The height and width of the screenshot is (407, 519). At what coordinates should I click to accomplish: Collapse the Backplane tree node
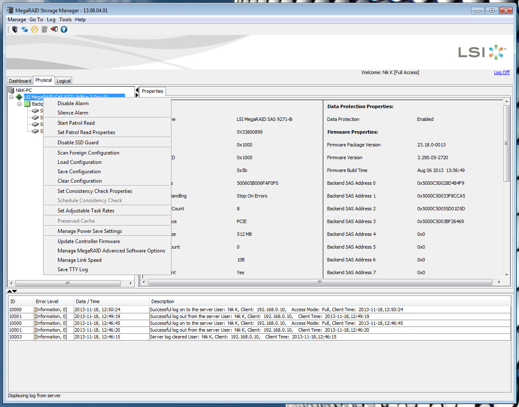pos(20,104)
